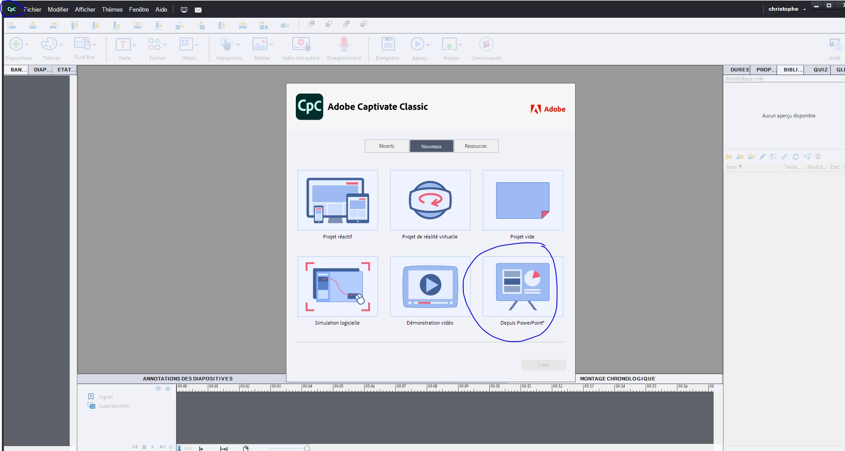Viewport: 845px width, 451px height.
Task: Expand the Texte dropdown arrow
Action: point(134,45)
